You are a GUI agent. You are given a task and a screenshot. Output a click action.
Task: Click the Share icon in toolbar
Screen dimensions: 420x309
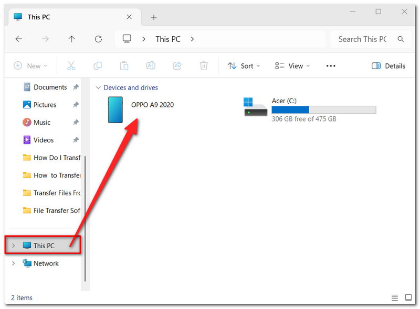click(x=177, y=66)
